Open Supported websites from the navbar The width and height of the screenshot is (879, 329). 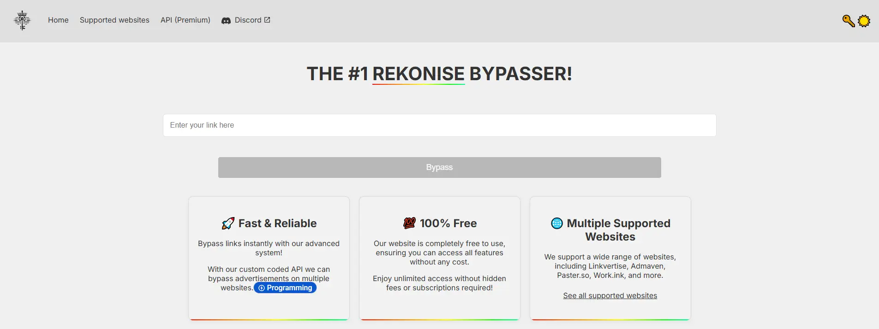(114, 20)
